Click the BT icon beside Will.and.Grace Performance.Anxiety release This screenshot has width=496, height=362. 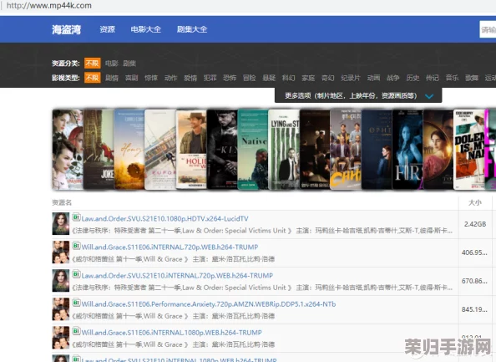click(76, 303)
